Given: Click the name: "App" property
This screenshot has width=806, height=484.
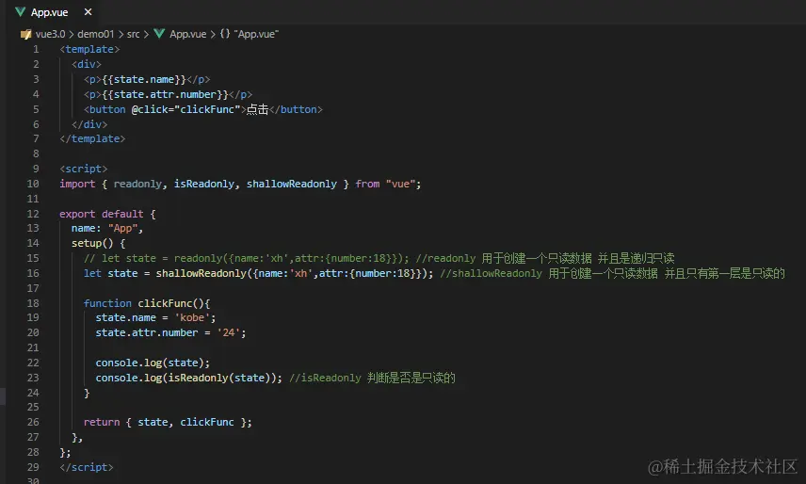Looking at the screenshot, I should 105,228.
